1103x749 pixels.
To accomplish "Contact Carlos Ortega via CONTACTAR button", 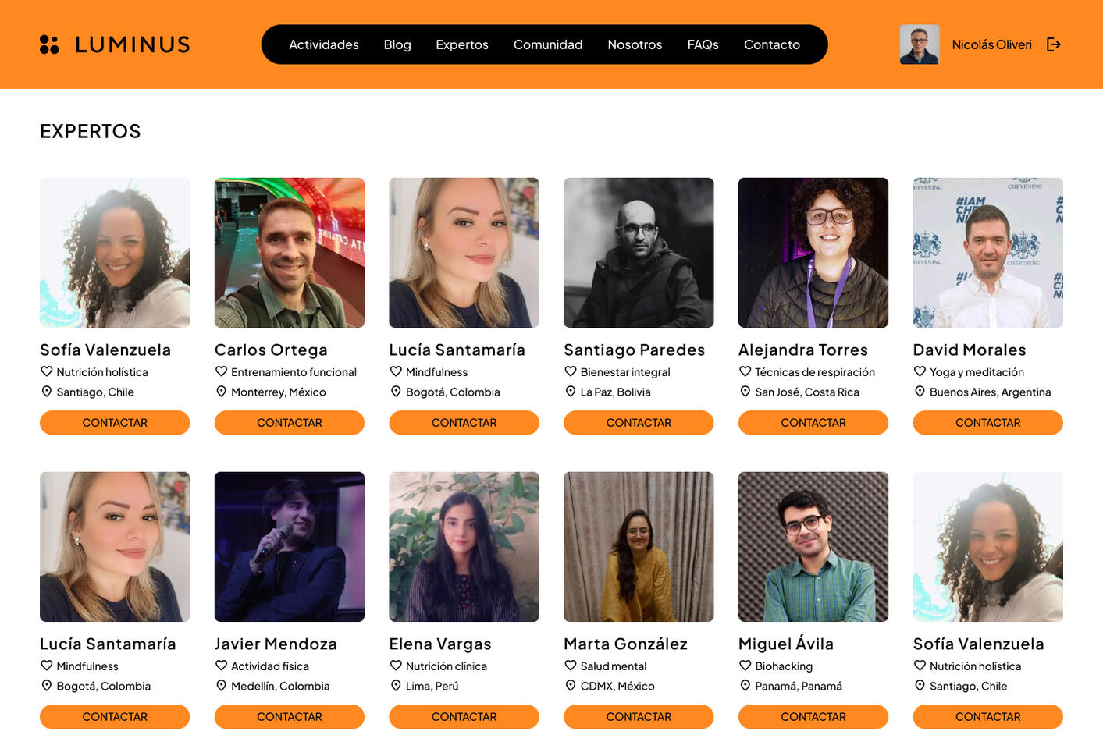I will pos(290,423).
